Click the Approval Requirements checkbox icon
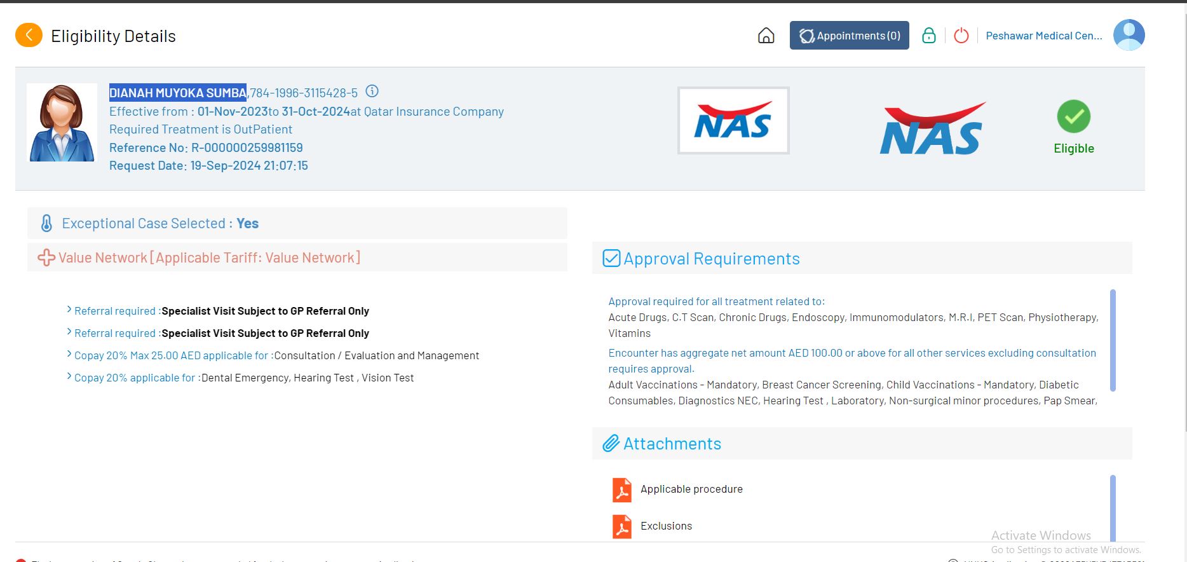This screenshot has height=562, width=1187. [611, 259]
